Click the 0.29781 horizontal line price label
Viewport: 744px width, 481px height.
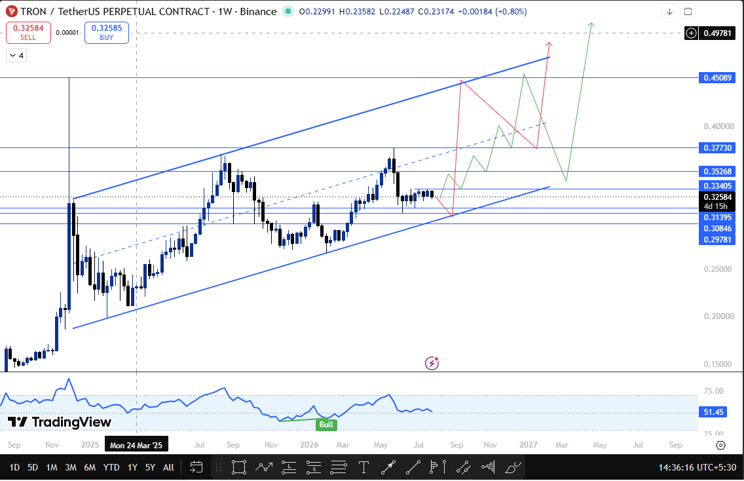click(717, 239)
